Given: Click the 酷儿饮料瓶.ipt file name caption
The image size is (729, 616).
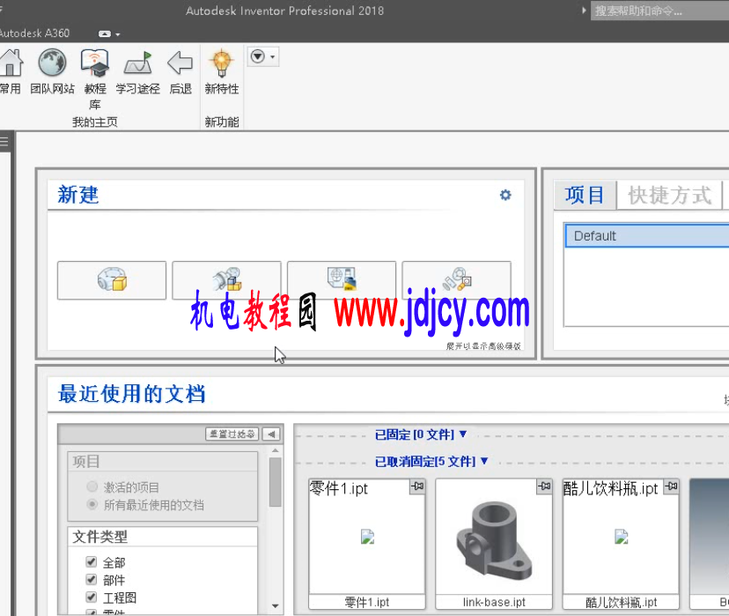Looking at the screenshot, I should point(621,602).
